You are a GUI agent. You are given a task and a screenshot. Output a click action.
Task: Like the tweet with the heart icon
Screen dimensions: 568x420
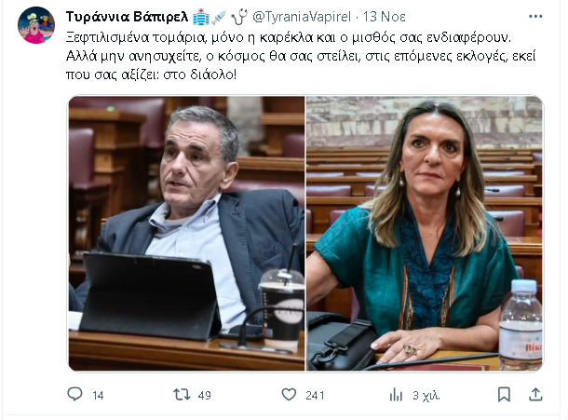point(289,394)
